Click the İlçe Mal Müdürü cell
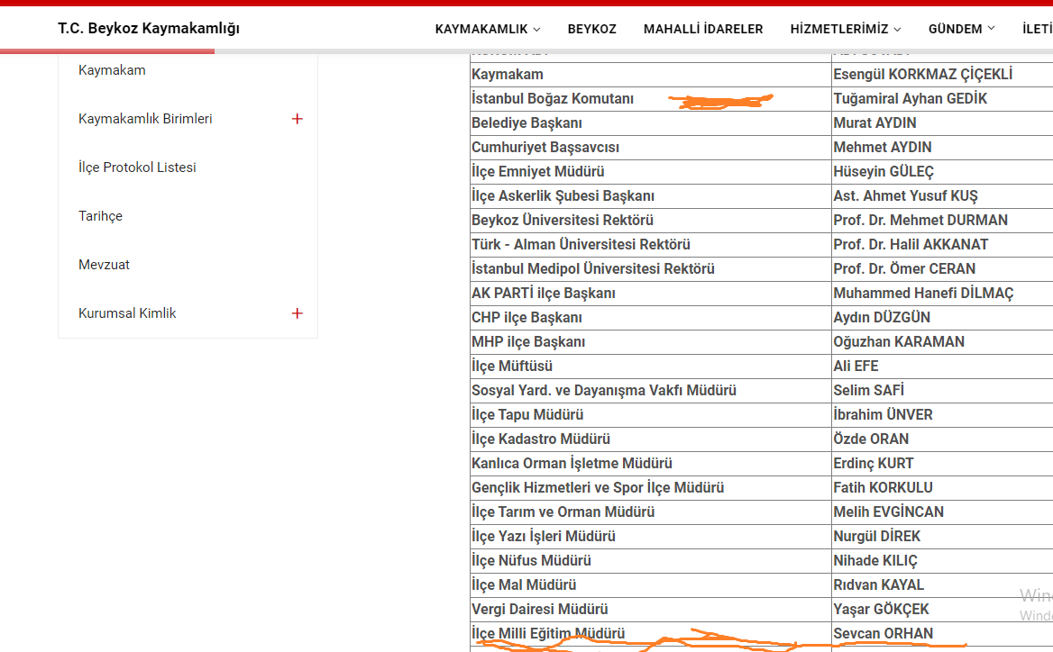The height and width of the screenshot is (652, 1053). coord(651,585)
